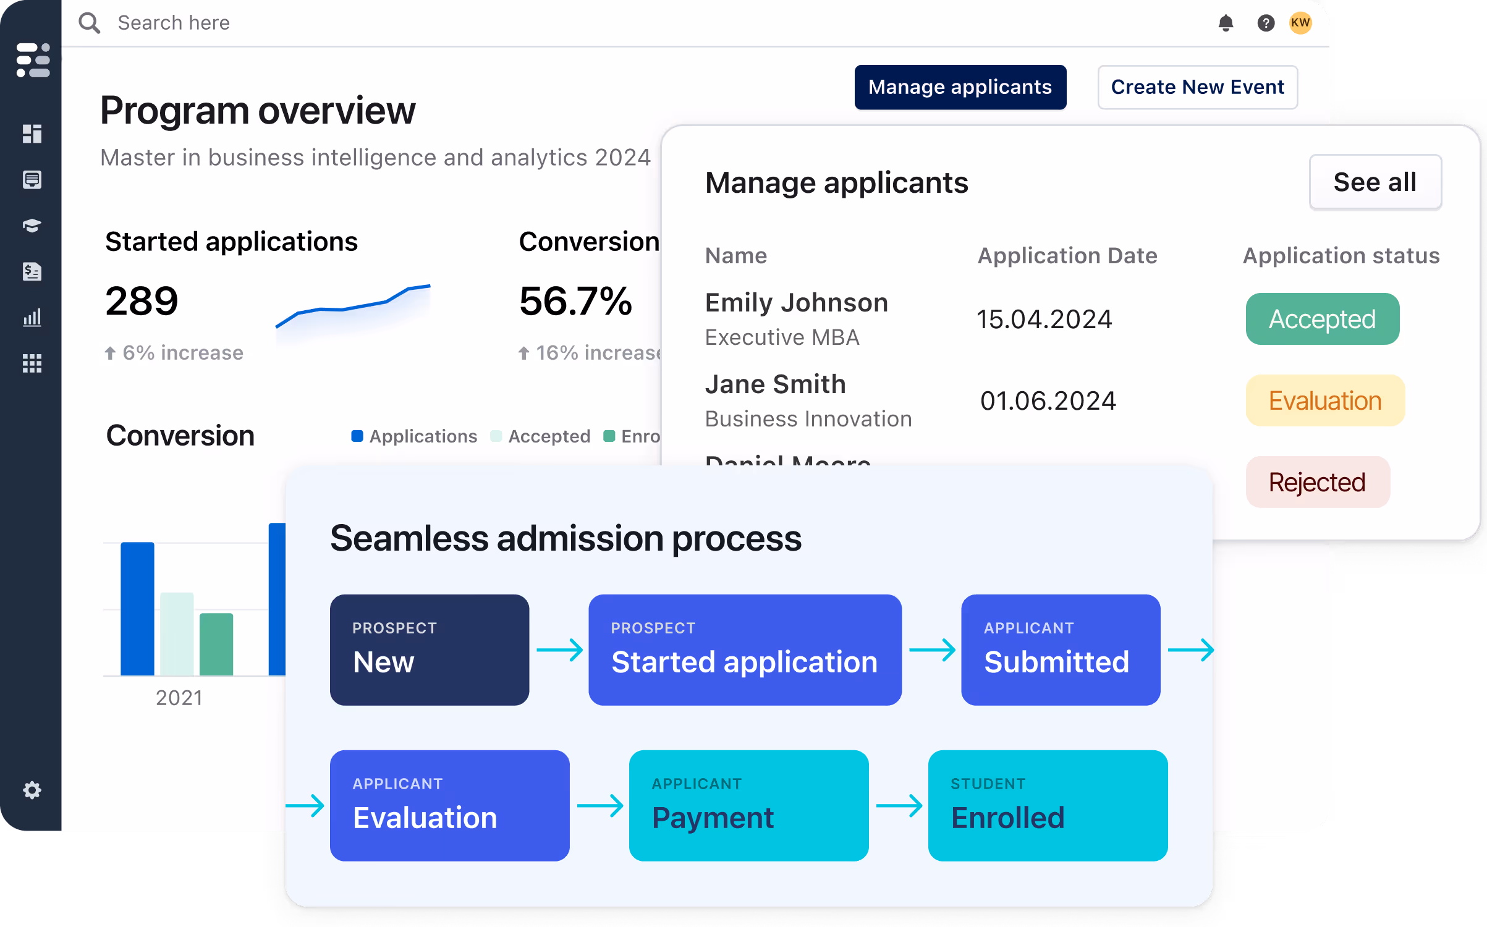
Task: Open settings gear icon
Action: [x=32, y=790]
